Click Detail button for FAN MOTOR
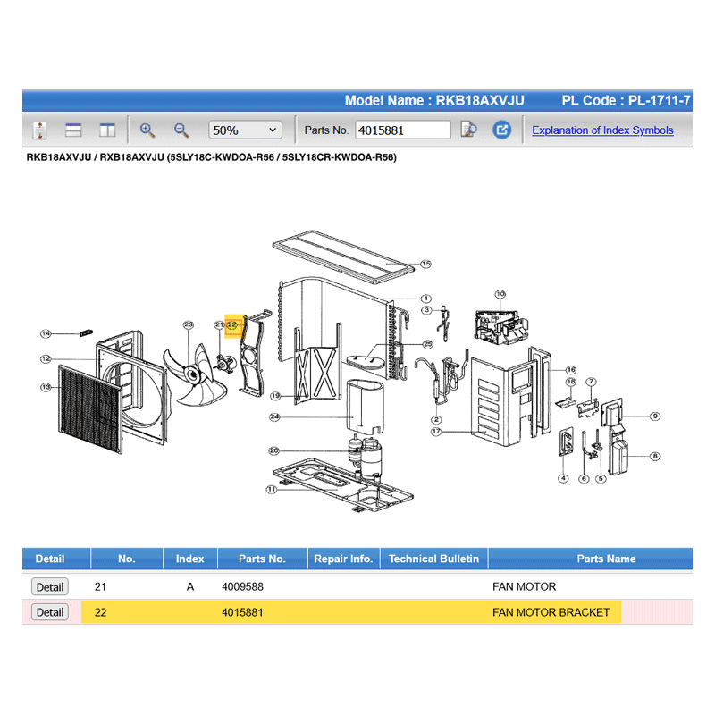Viewport: 715px width, 715px height. pyautogui.click(x=49, y=587)
